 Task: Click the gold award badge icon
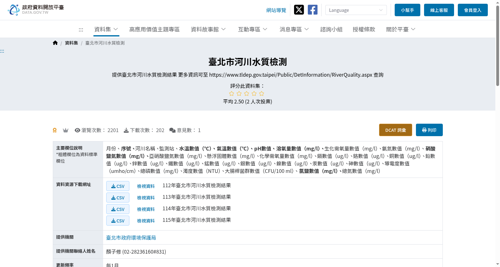tap(55, 130)
